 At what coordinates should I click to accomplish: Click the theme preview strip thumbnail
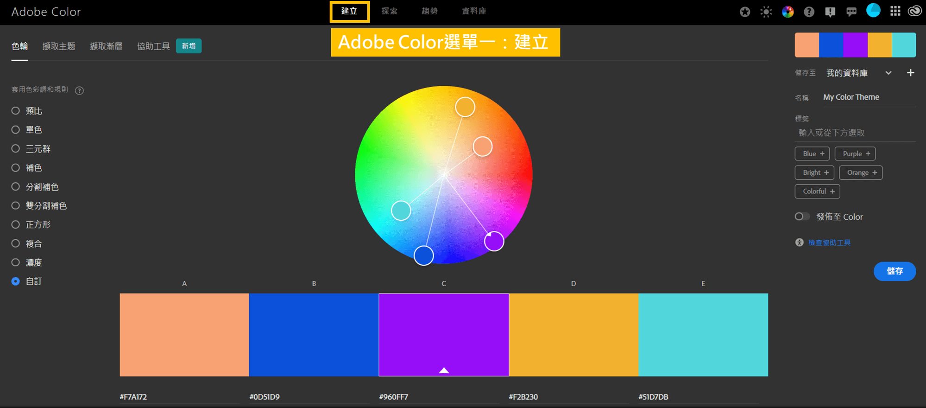pos(855,45)
